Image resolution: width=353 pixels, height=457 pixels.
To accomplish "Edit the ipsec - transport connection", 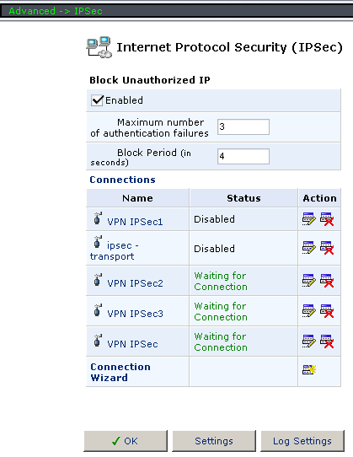I will [308, 248].
